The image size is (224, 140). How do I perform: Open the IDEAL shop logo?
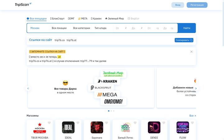pos(68,128)
